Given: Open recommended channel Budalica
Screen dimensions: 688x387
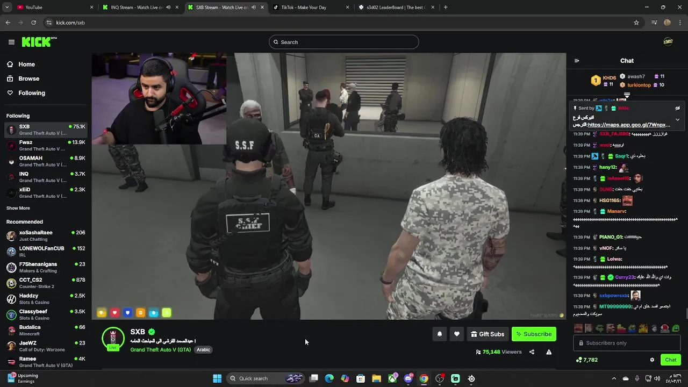Looking at the screenshot, I should (x=45, y=330).
